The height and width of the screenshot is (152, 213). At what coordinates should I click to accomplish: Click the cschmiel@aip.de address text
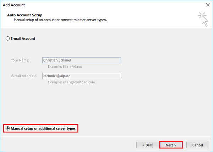click(x=56, y=76)
